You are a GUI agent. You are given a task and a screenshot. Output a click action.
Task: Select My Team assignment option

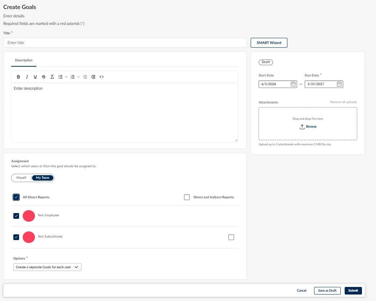43,178
